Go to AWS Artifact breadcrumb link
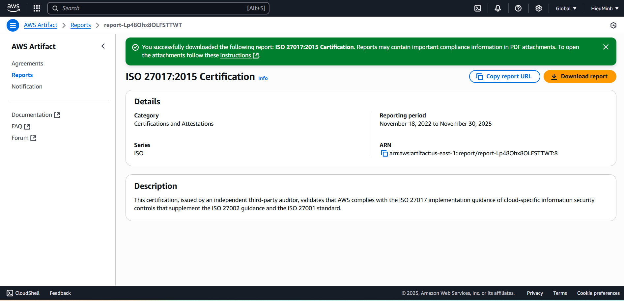 (x=41, y=25)
